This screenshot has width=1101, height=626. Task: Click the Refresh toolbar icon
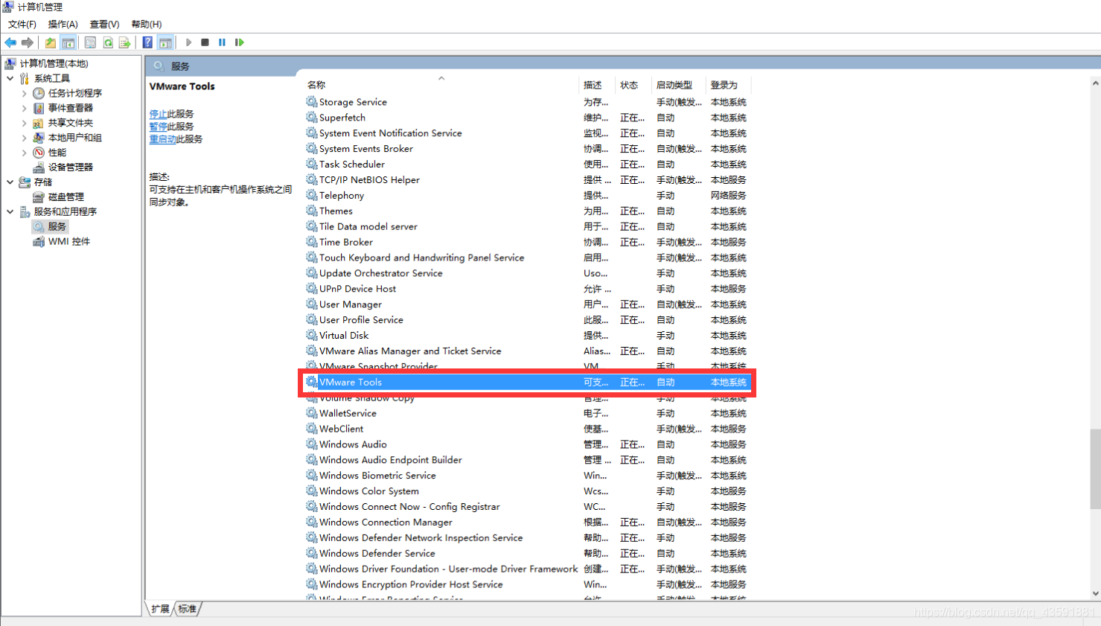[108, 42]
